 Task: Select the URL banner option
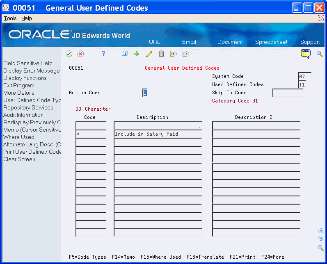pos(155,42)
